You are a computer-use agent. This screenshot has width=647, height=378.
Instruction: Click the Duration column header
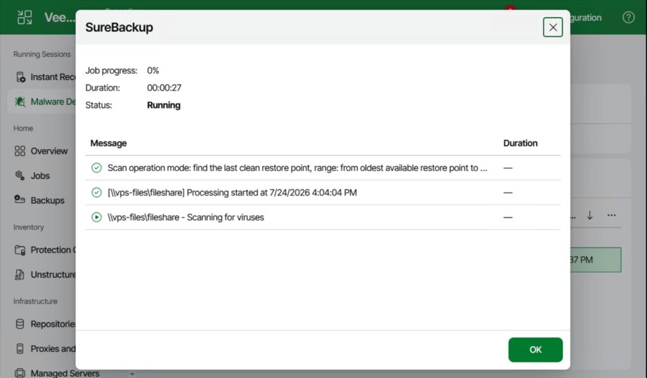click(521, 143)
